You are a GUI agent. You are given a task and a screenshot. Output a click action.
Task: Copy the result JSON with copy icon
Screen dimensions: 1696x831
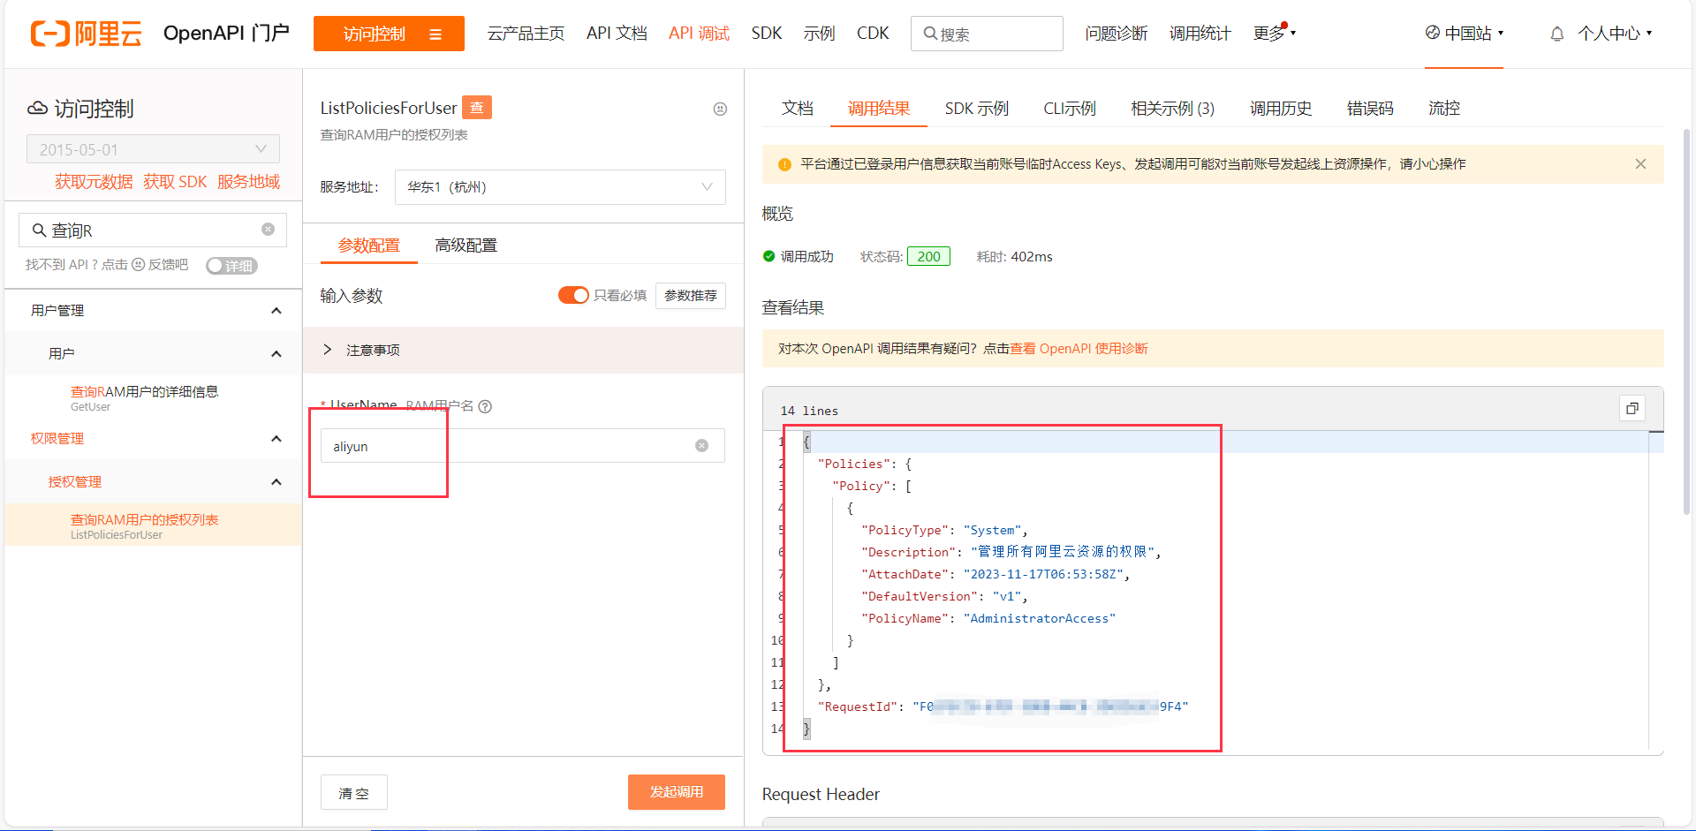1632,408
